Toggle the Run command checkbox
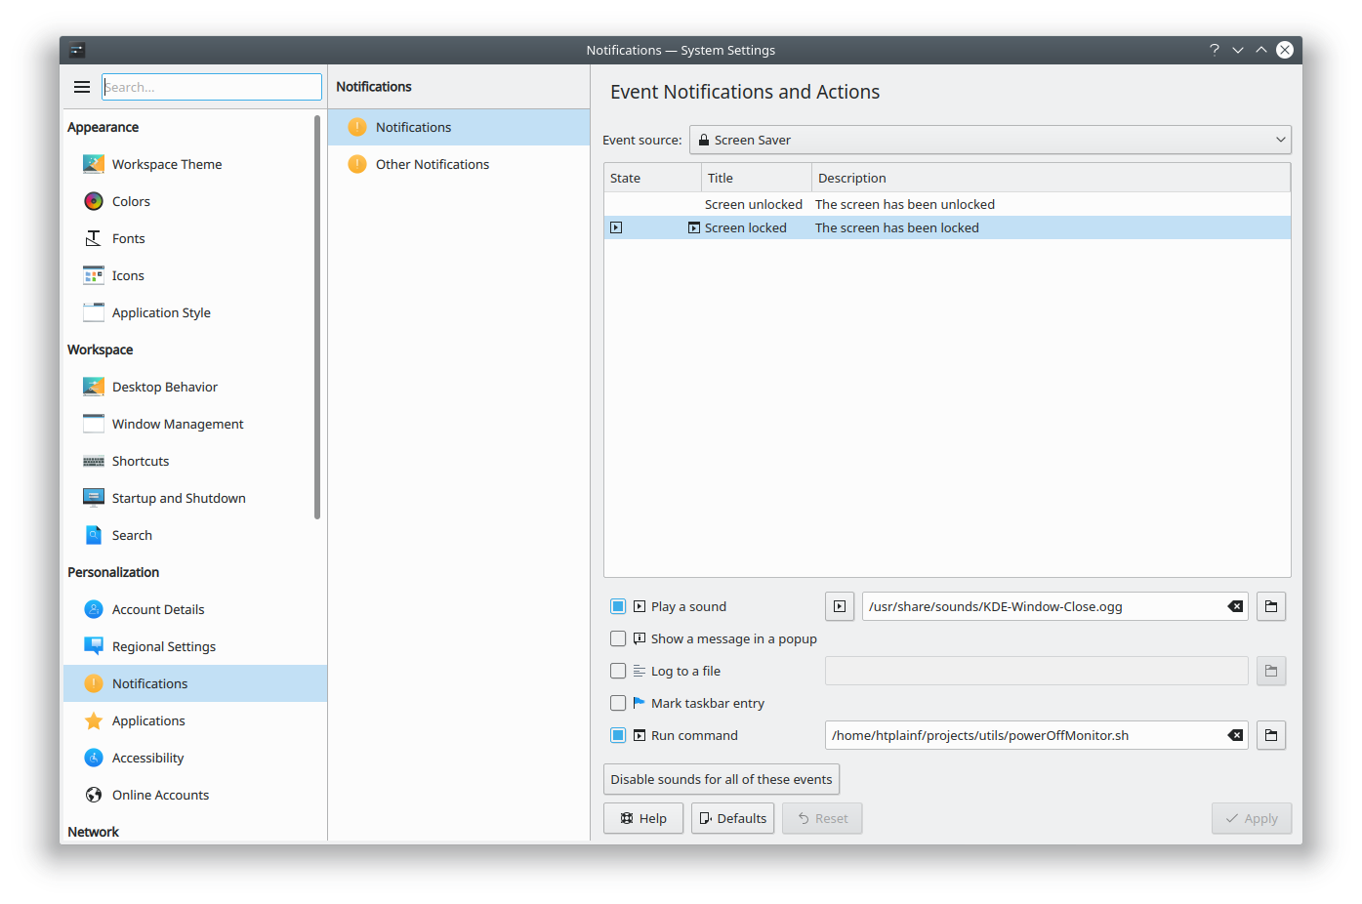Image resolution: width=1362 pixels, height=904 pixels. point(618,735)
